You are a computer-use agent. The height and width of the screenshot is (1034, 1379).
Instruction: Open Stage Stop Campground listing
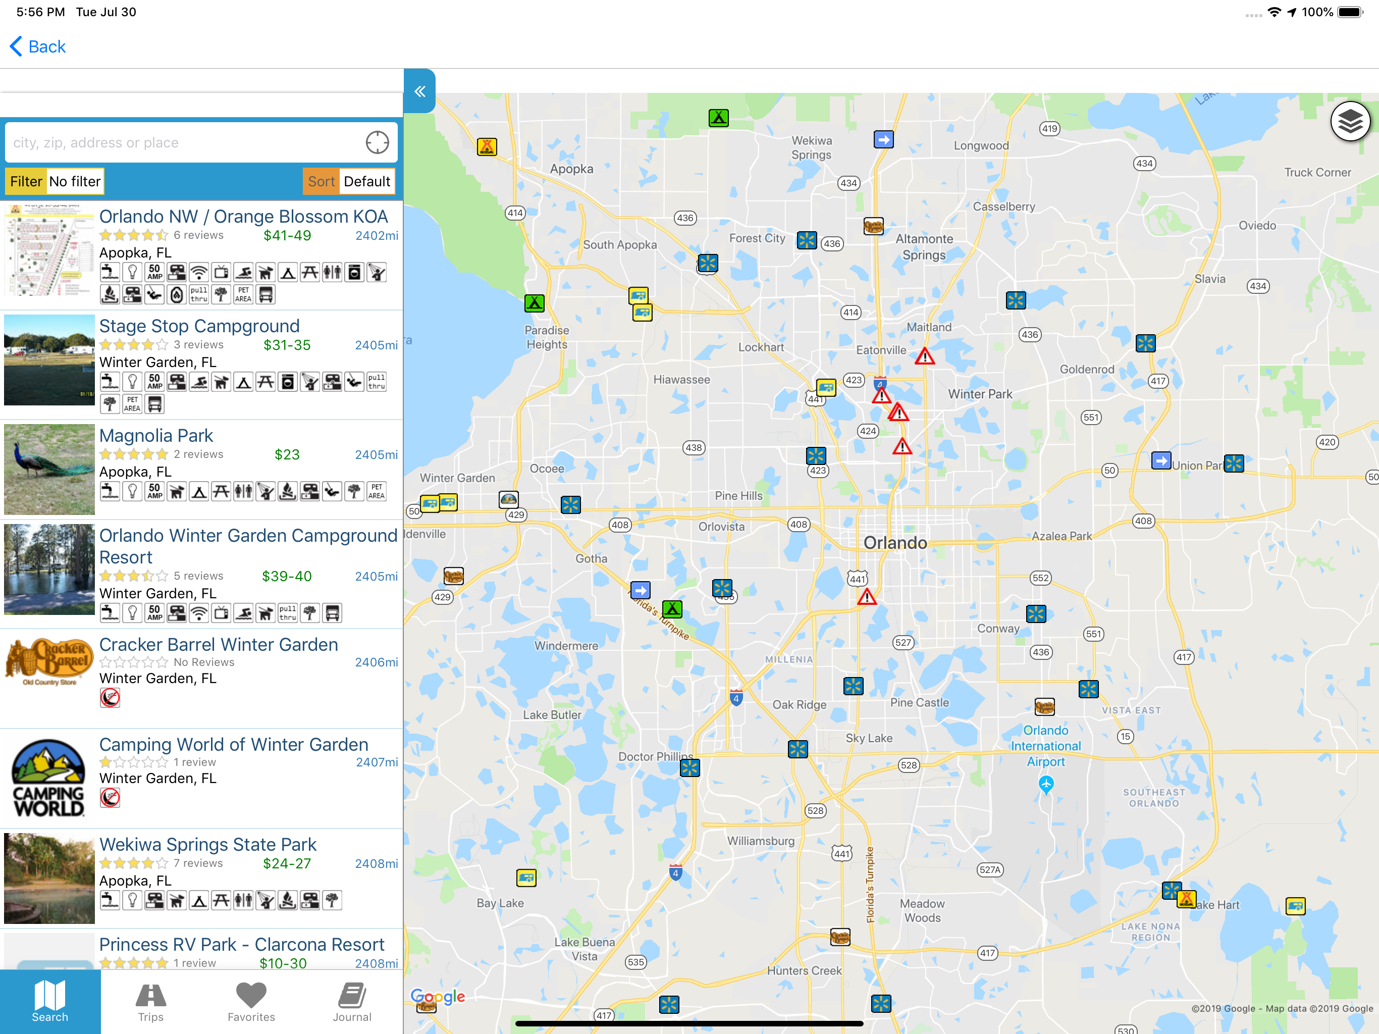(x=201, y=365)
